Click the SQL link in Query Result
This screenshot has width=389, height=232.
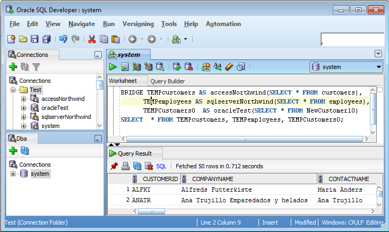pyautogui.click(x=161, y=166)
